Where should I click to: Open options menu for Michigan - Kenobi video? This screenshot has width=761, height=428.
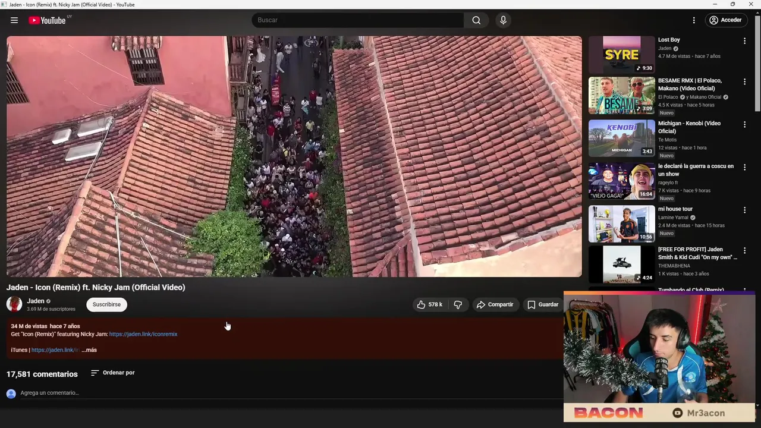click(744, 124)
